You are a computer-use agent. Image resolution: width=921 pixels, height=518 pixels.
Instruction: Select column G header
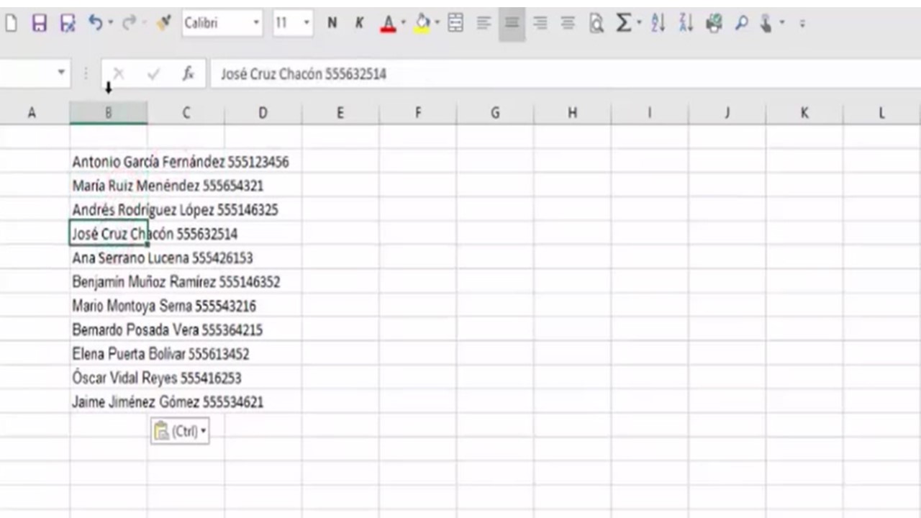[495, 113]
